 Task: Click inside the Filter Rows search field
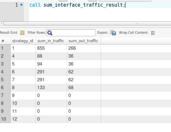(71, 33)
